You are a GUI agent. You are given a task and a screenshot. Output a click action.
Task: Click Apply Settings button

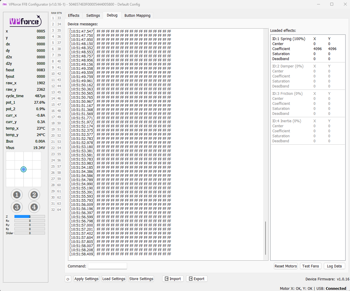[86, 279]
